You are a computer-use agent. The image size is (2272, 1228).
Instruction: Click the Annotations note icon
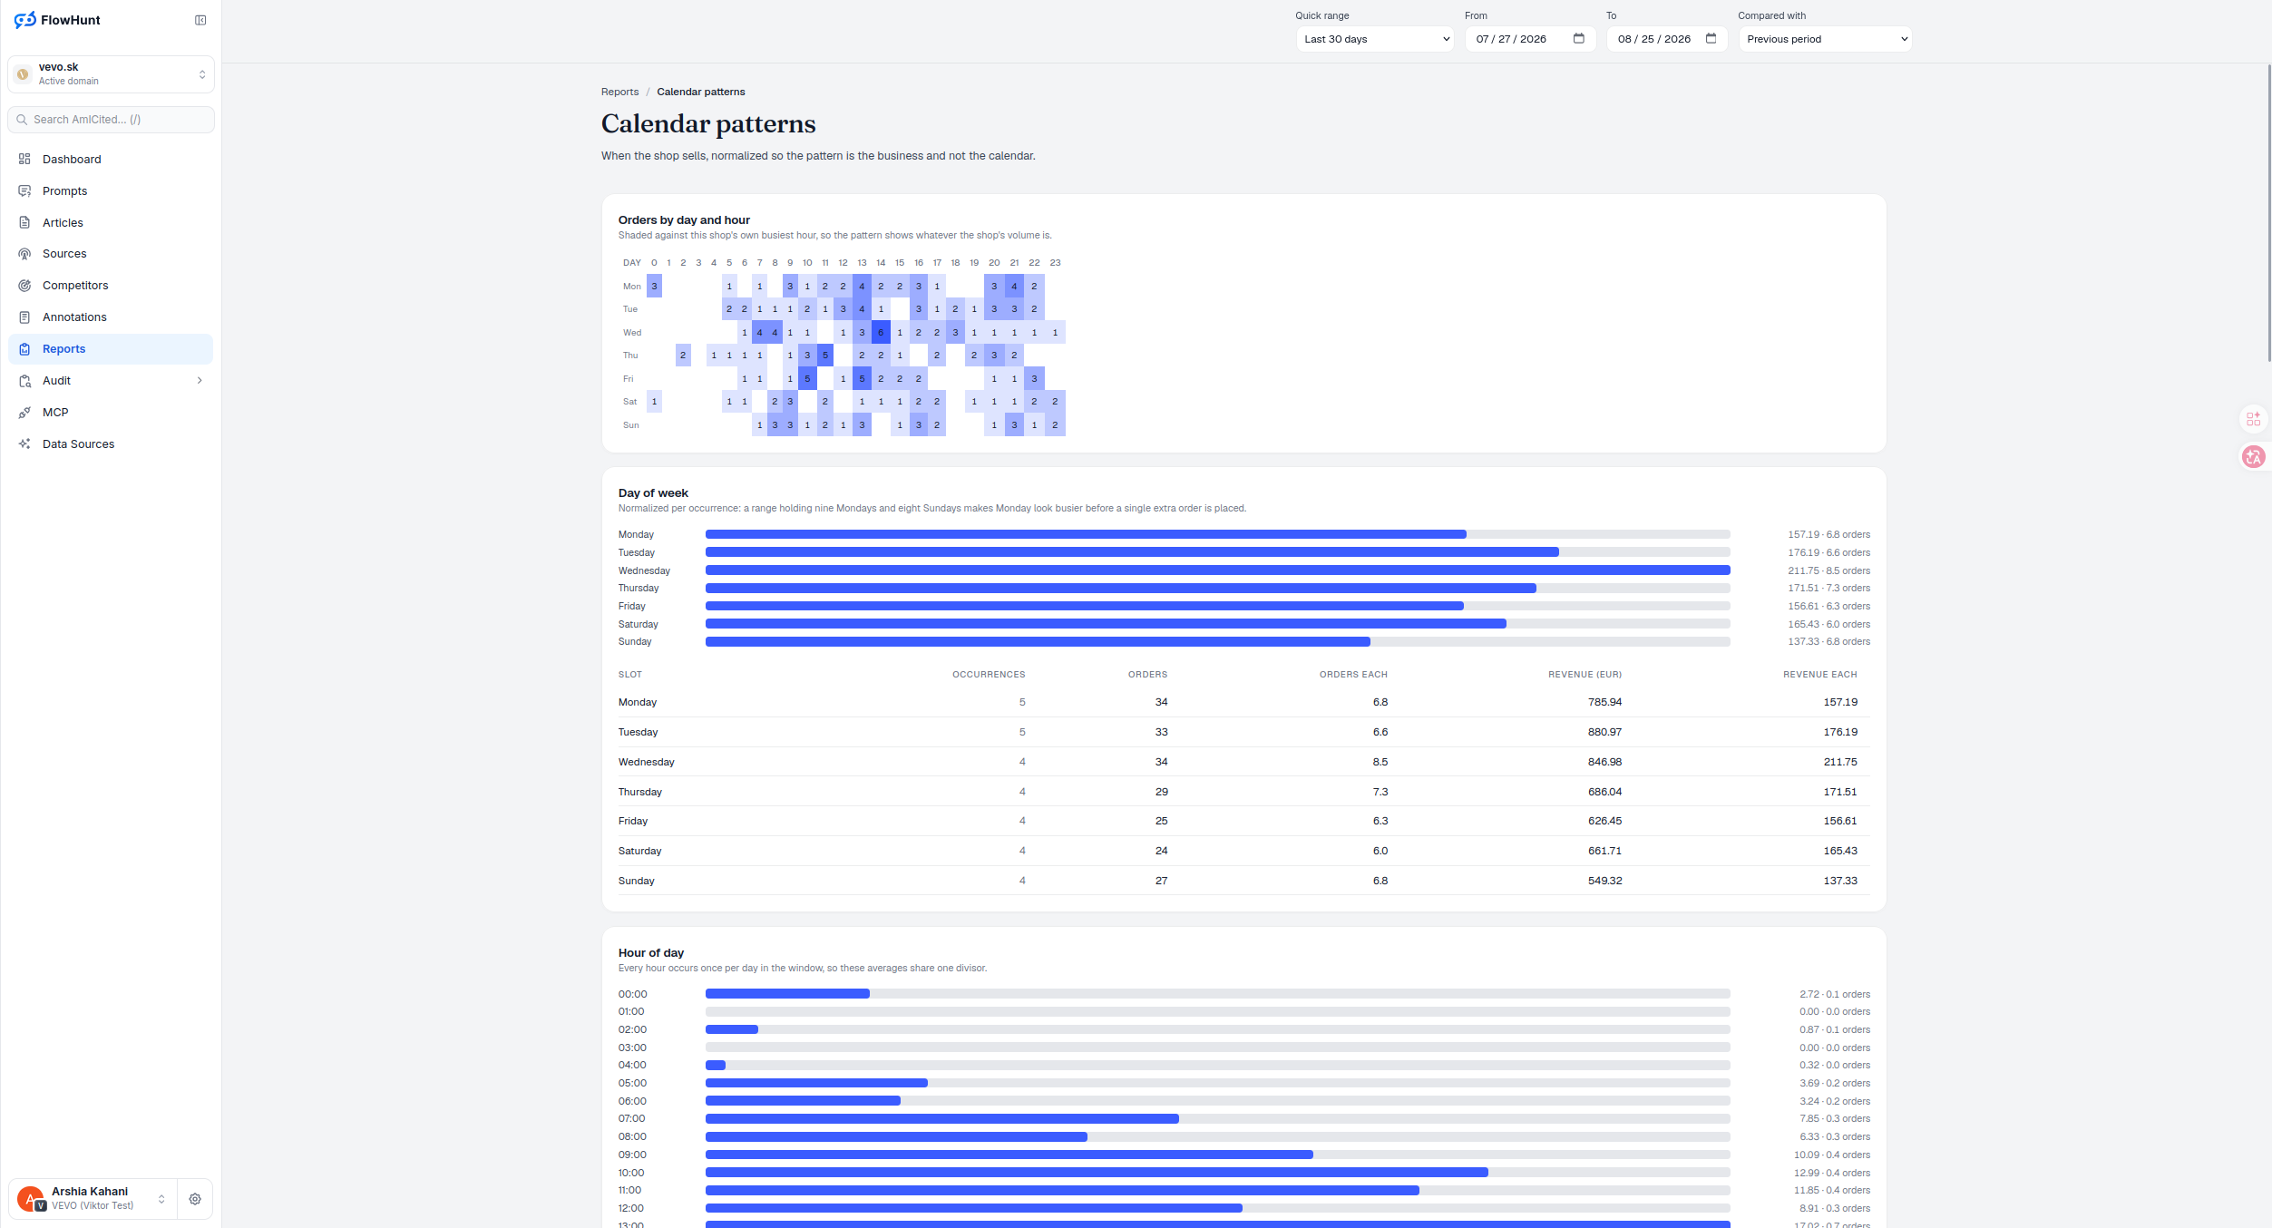click(24, 317)
